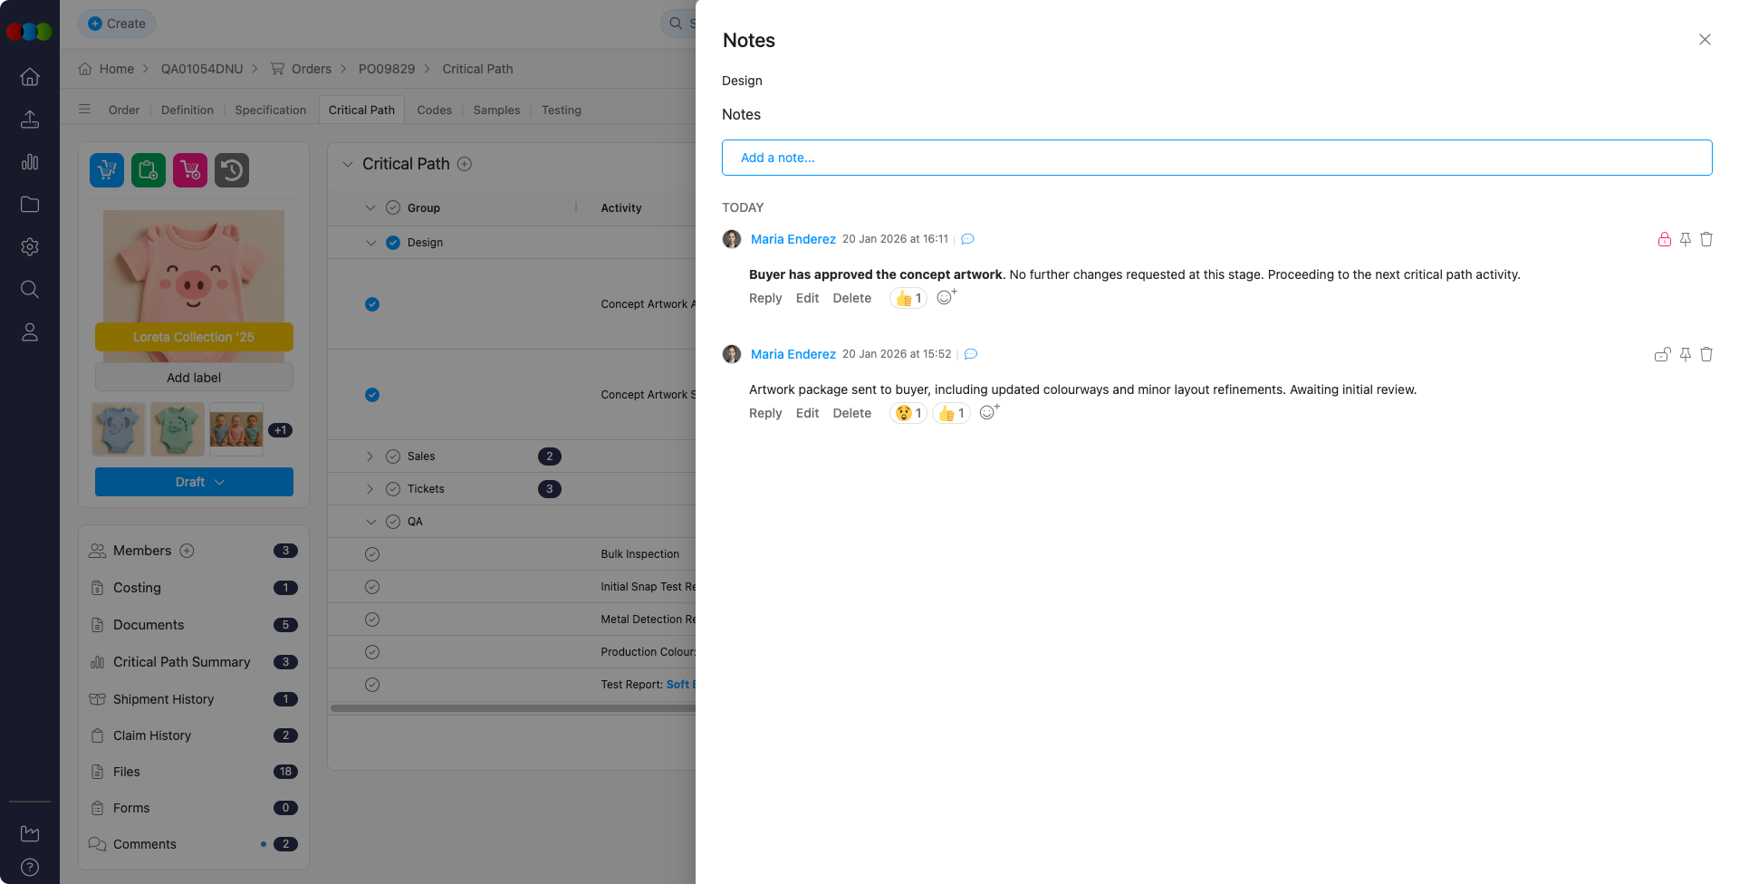
Task: Click the Add label button
Action: 194,378
